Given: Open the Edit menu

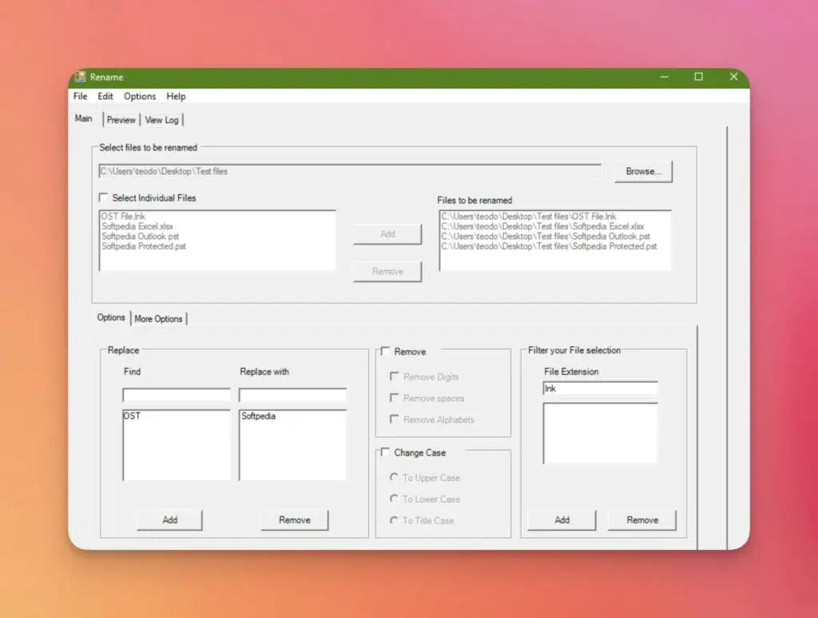Looking at the screenshot, I should (x=105, y=96).
